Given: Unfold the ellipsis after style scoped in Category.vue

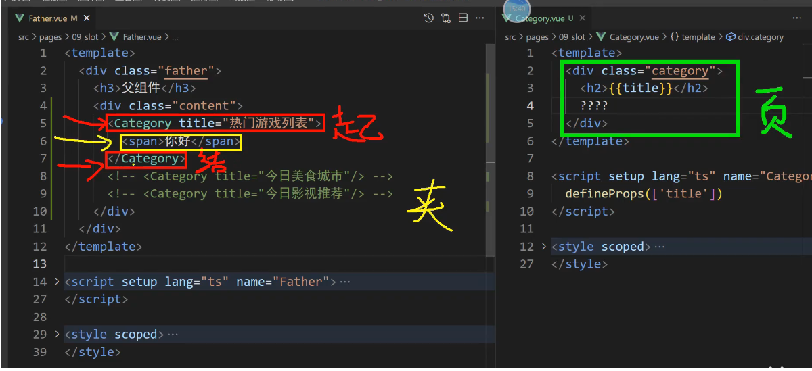Looking at the screenshot, I should 660,247.
